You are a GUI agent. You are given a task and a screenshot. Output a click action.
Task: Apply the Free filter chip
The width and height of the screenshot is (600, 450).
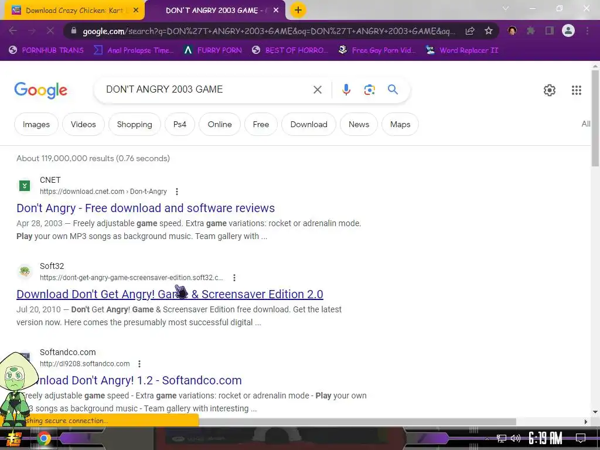(261, 124)
